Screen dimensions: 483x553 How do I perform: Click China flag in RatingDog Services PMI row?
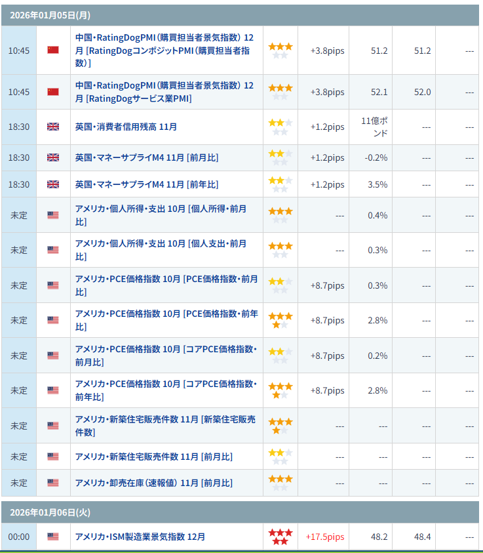[x=53, y=92]
